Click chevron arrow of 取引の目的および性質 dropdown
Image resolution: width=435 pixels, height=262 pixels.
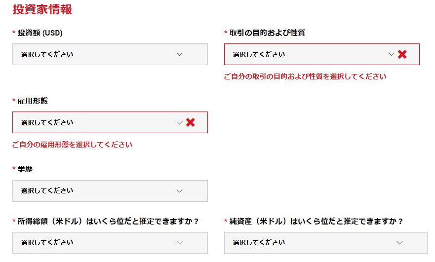coord(391,54)
